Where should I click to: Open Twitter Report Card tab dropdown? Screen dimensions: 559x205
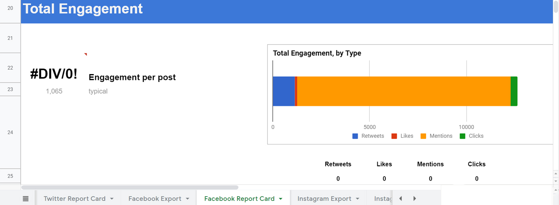(x=112, y=199)
